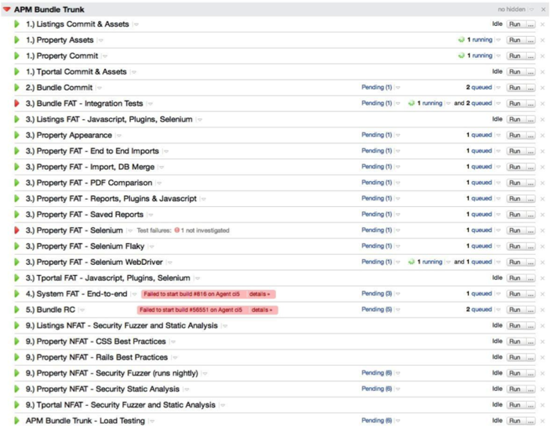This screenshot has height=431, width=552.
Task: Click the green status icon for Bundle RC
Action: click(17, 310)
